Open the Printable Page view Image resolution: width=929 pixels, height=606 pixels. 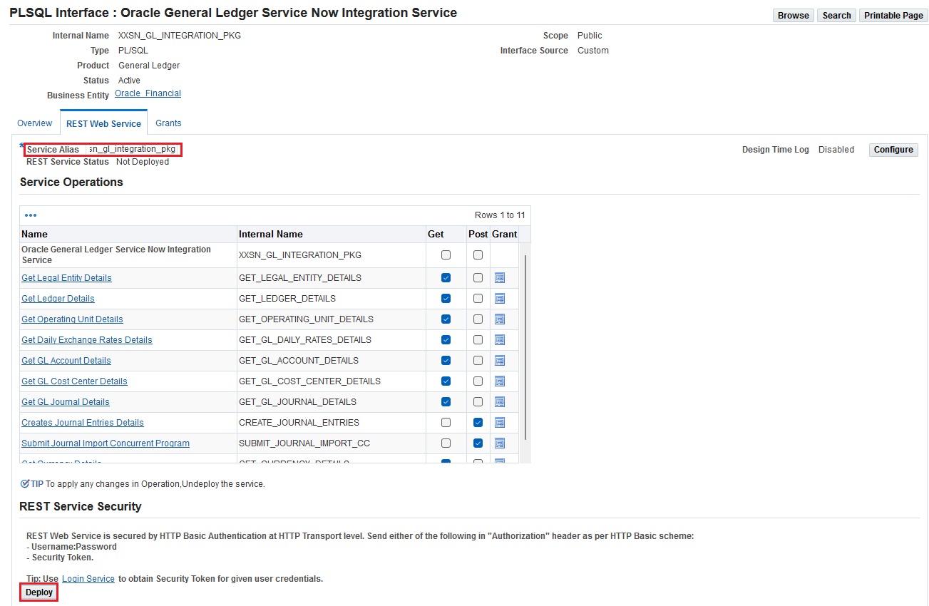[893, 16]
